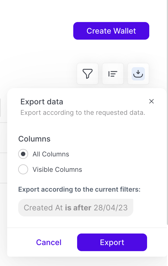Click blank page area left of Create Wallet

point(36,31)
